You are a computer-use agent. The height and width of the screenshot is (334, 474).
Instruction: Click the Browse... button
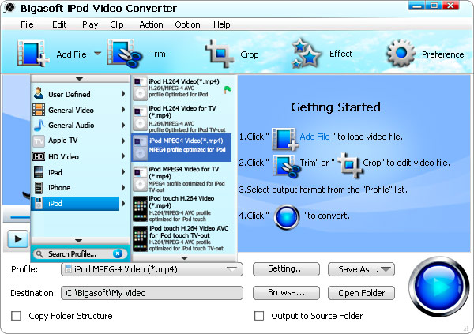point(286,293)
